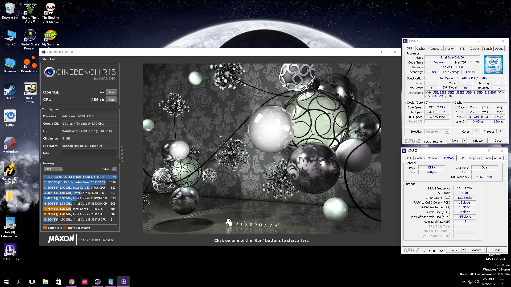511x287 pixels.
Task: Grab the Cinebench side panel divider handle
Action: (x=122, y=154)
